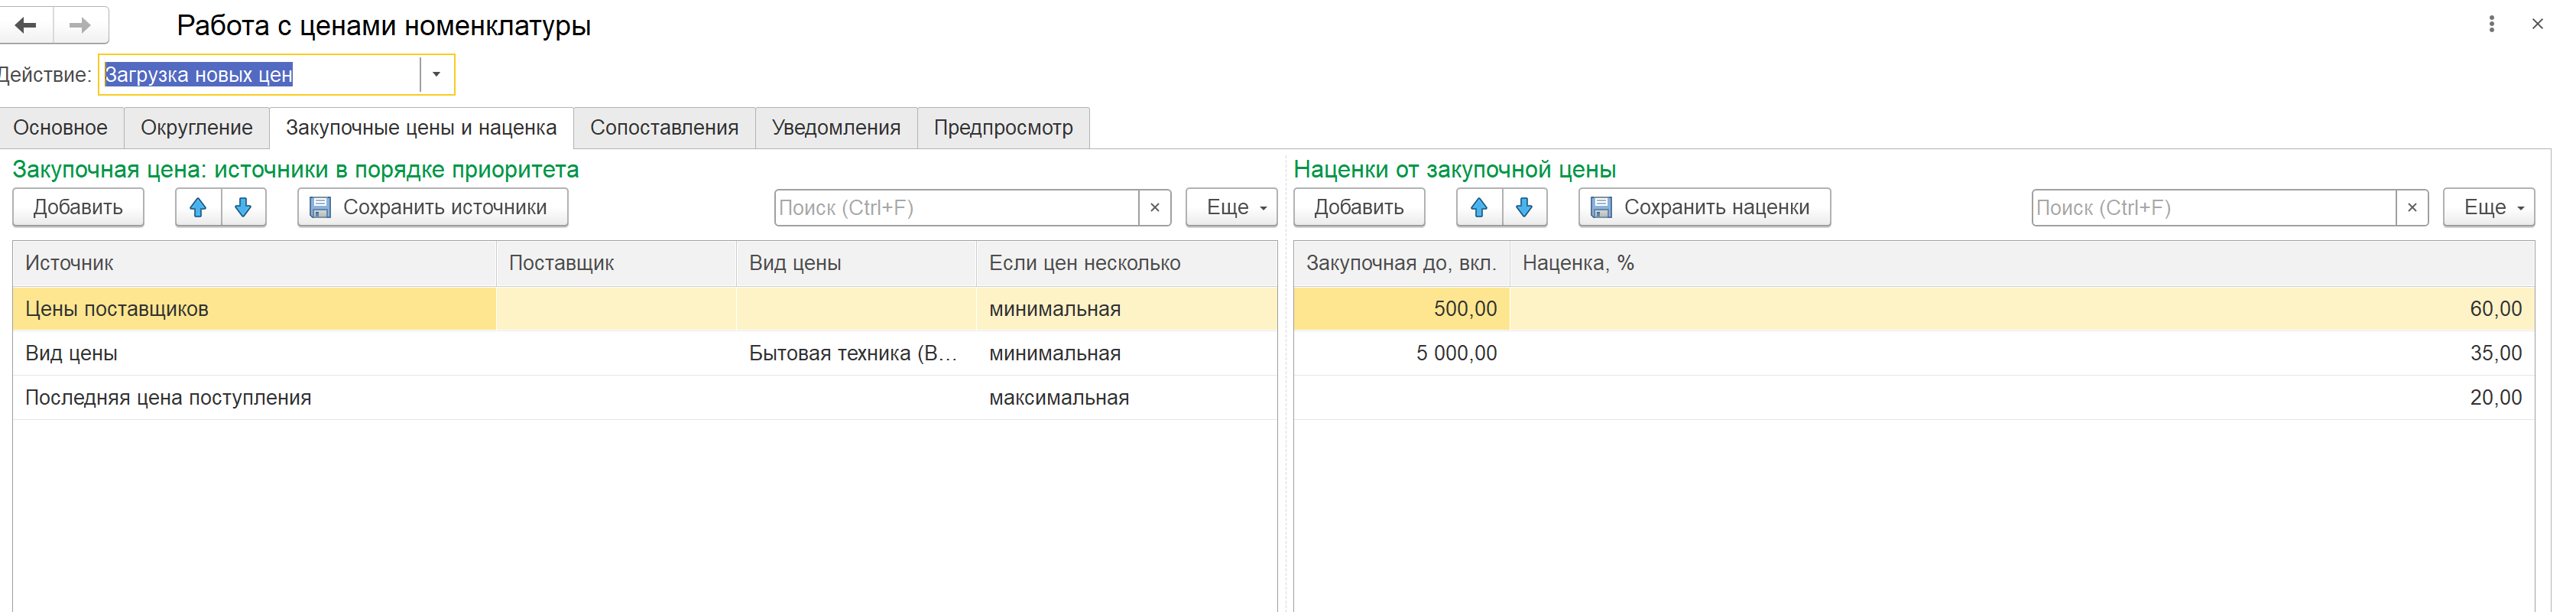Click the максимальная cell

coord(1126,397)
